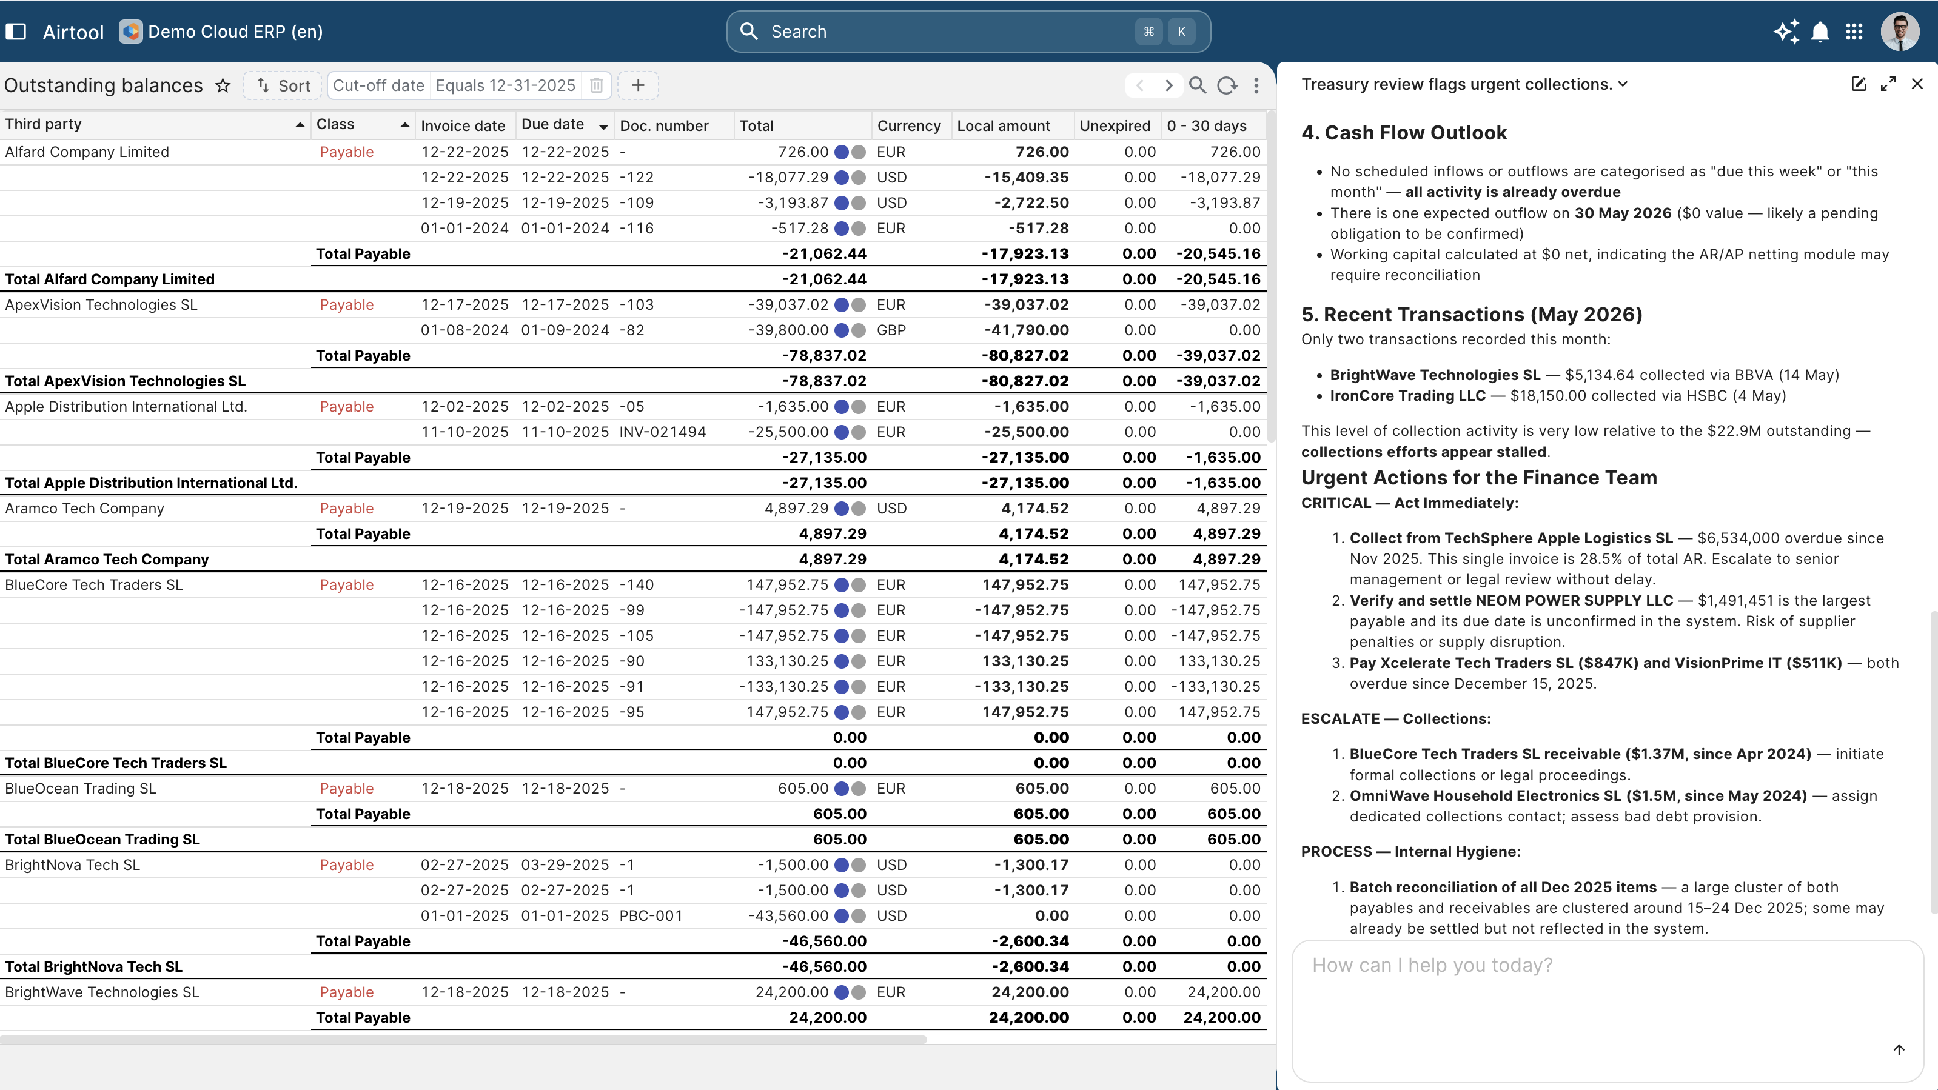1938x1090 pixels.
Task: Click status dots on Aramco 4,897.29 row
Action: pos(850,509)
